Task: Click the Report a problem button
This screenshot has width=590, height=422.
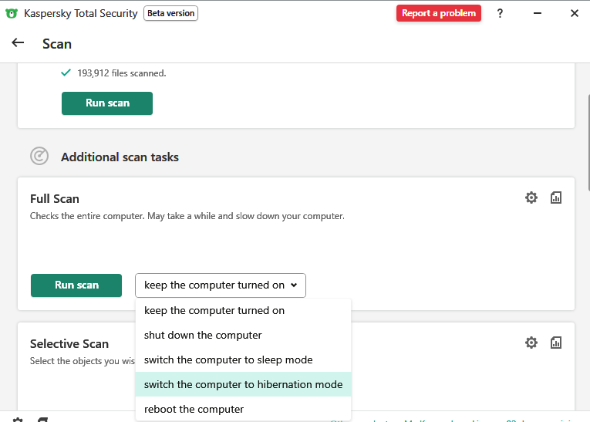Action: tap(439, 13)
